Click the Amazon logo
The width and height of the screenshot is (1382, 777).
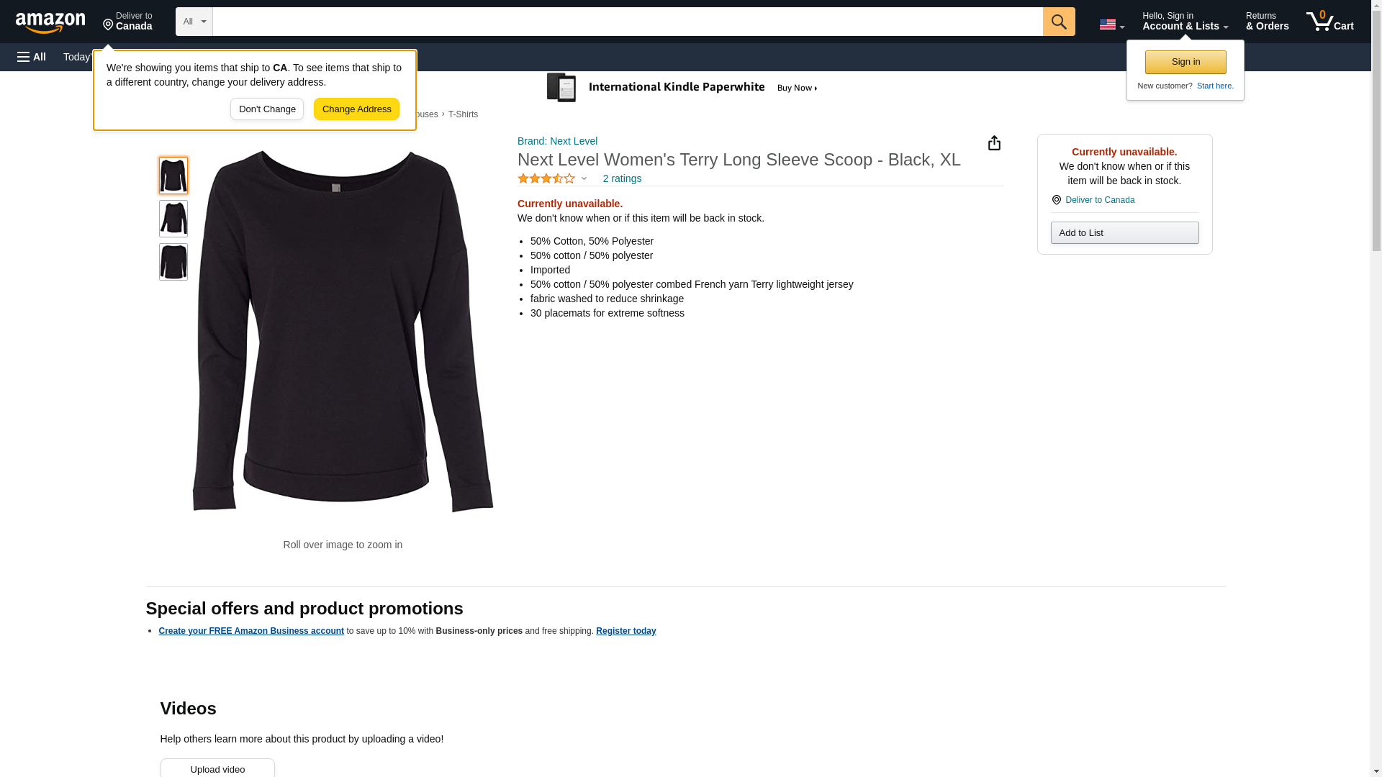pos(50,22)
